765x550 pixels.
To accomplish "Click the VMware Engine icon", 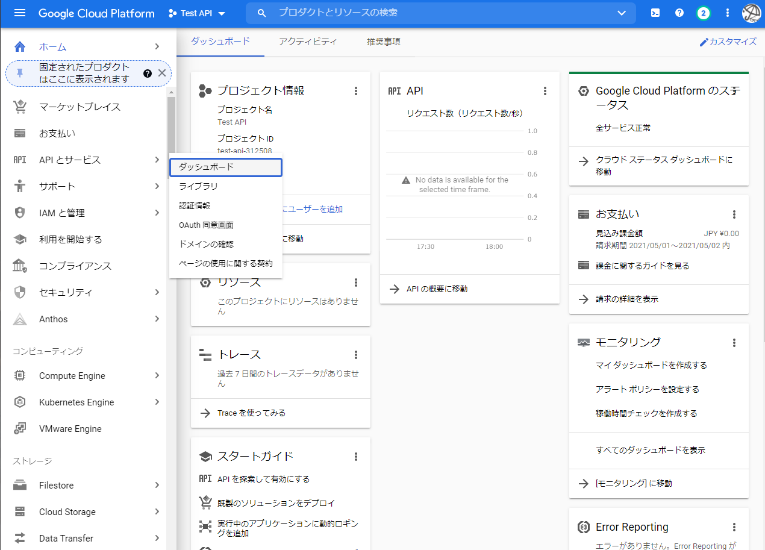I will 20,429.
